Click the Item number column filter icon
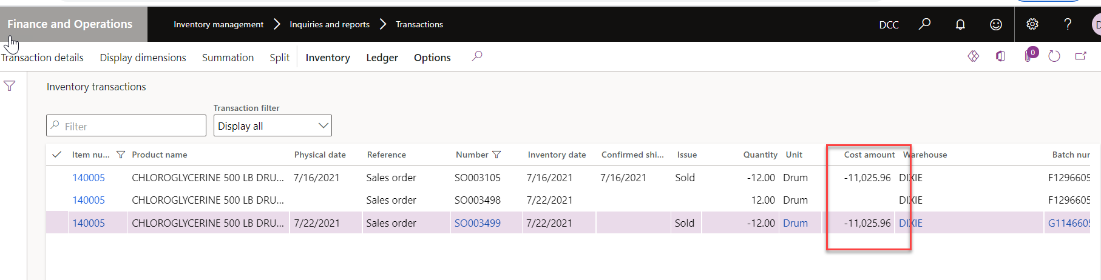Screen dimensions: 1101x280 tap(121, 155)
